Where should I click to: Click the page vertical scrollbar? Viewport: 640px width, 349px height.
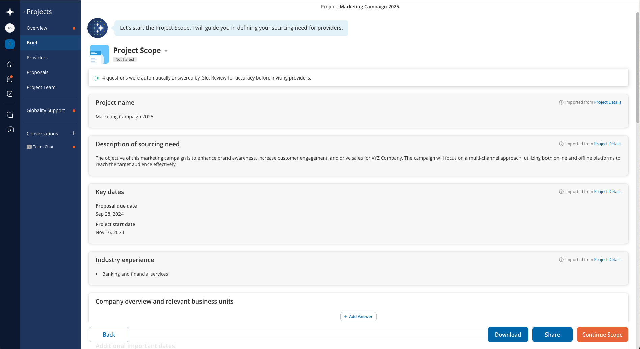(x=638, y=67)
